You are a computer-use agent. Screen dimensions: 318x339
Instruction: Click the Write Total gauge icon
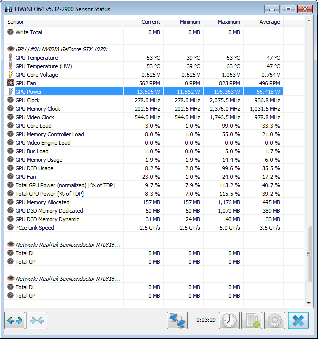point(10,32)
